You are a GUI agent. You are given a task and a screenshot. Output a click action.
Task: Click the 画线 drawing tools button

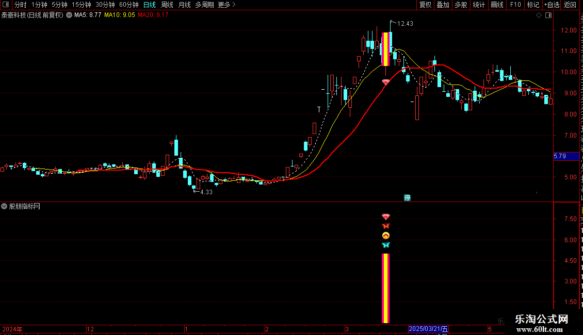click(x=497, y=5)
